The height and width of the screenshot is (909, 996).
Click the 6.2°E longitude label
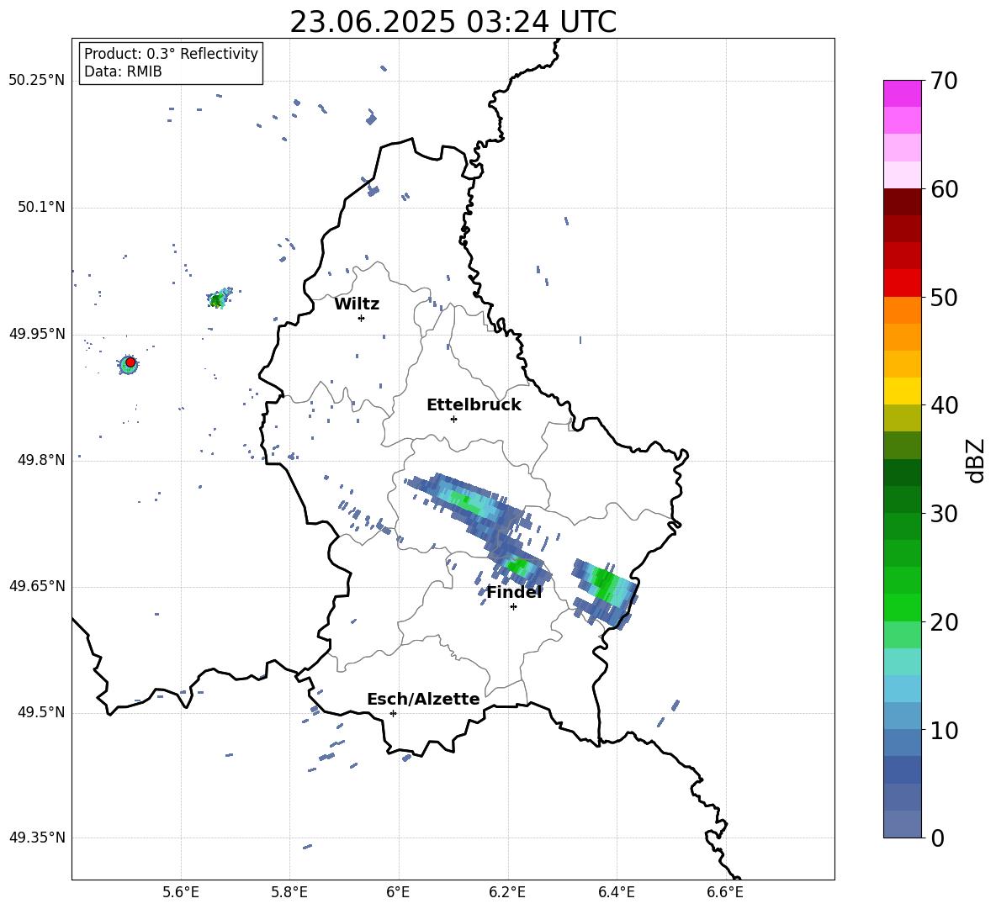tap(507, 892)
